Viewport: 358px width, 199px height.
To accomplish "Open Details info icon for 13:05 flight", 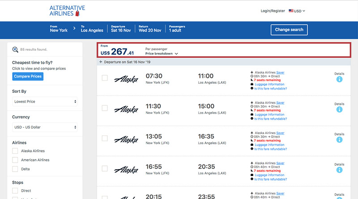I will coord(339,140).
